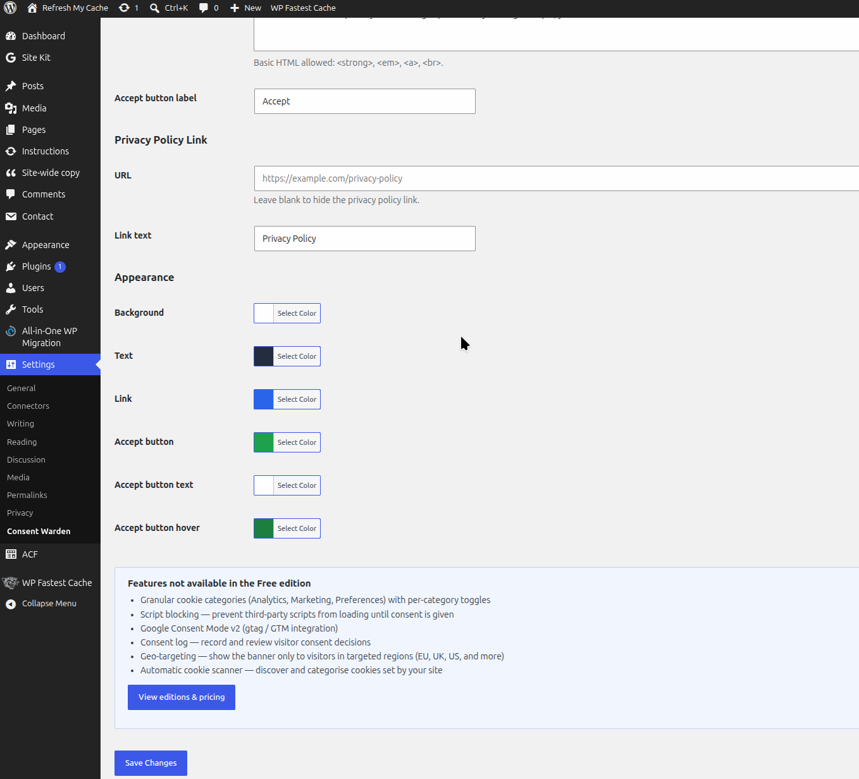Click the white Accept button text swatch
859x779 pixels.
click(x=264, y=485)
